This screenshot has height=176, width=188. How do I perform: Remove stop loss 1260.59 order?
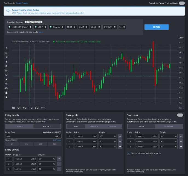181,147
